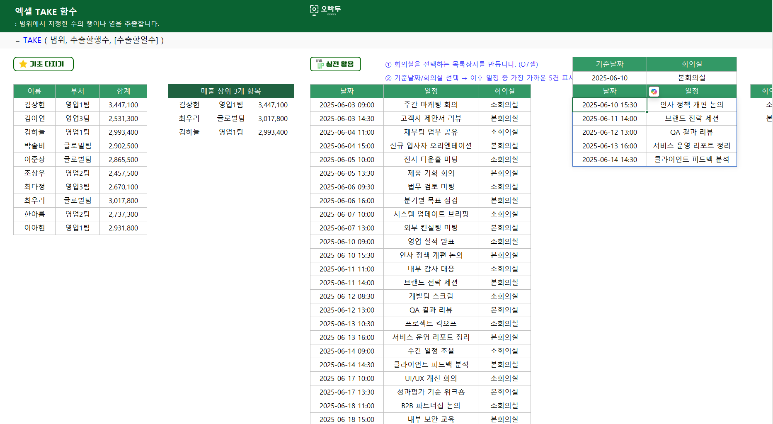Screen dimensions: 773x424
Task: Select the 영업 실적 발표 cell
Action: tap(431, 242)
